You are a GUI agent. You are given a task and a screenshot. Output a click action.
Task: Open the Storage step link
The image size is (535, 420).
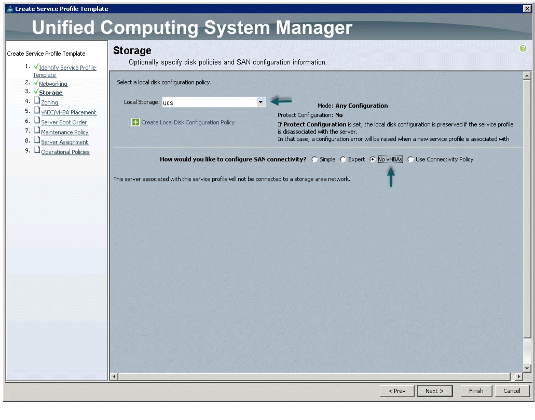[x=51, y=93]
